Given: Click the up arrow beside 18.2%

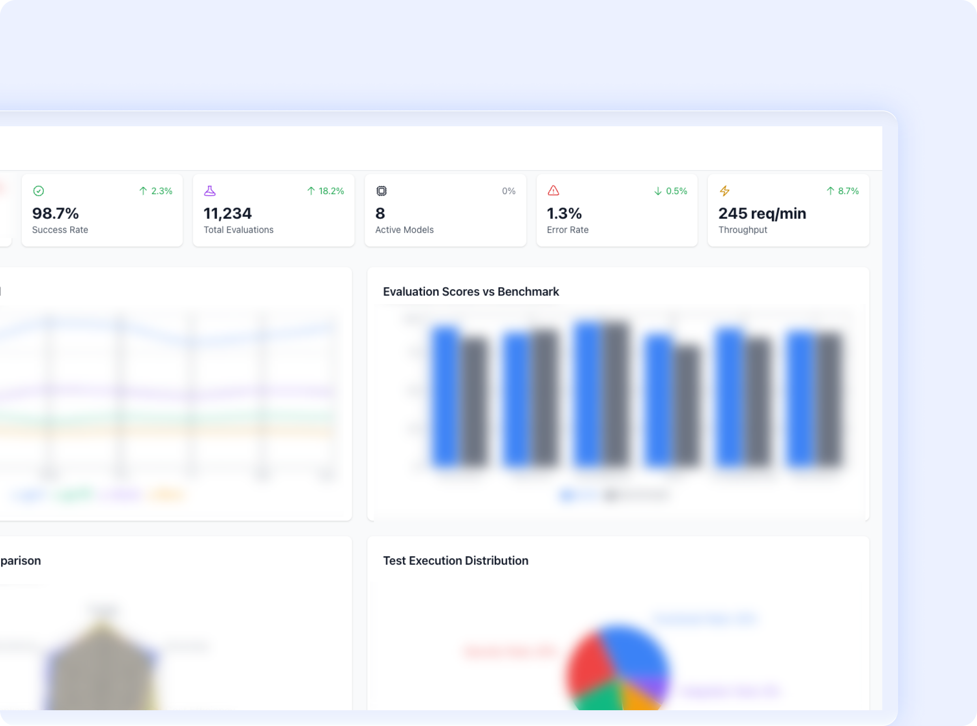Looking at the screenshot, I should (x=311, y=191).
